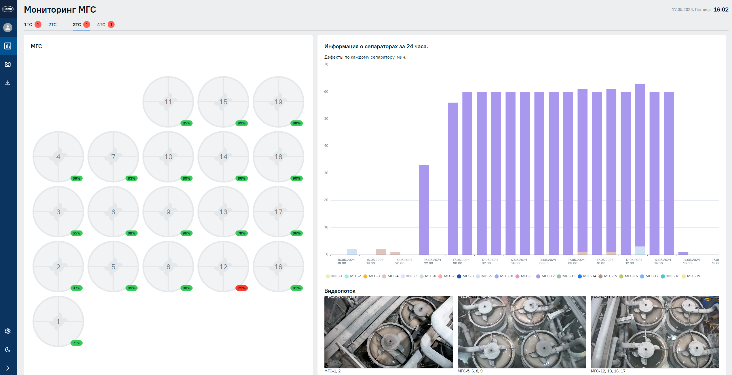Click МГС-7 legend color dot
Screen dimensions: 732x375
(440, 276)
